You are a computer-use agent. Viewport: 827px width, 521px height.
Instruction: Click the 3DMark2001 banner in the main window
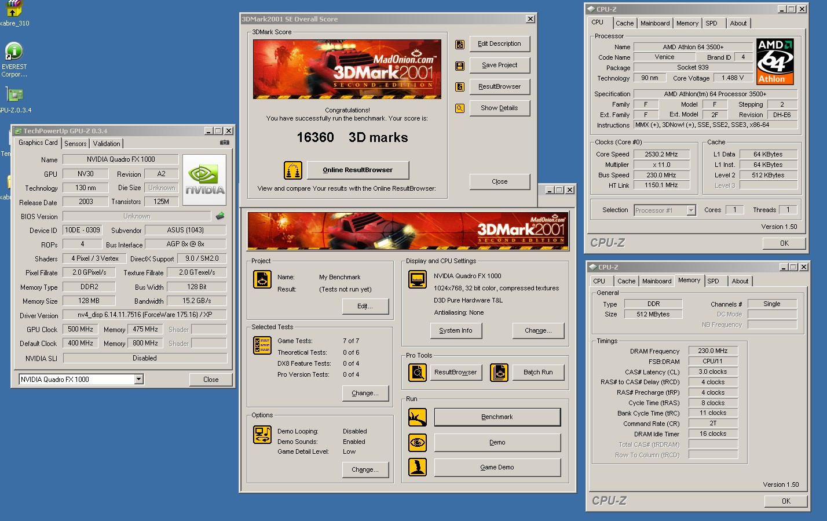click(x=408, y=231)
